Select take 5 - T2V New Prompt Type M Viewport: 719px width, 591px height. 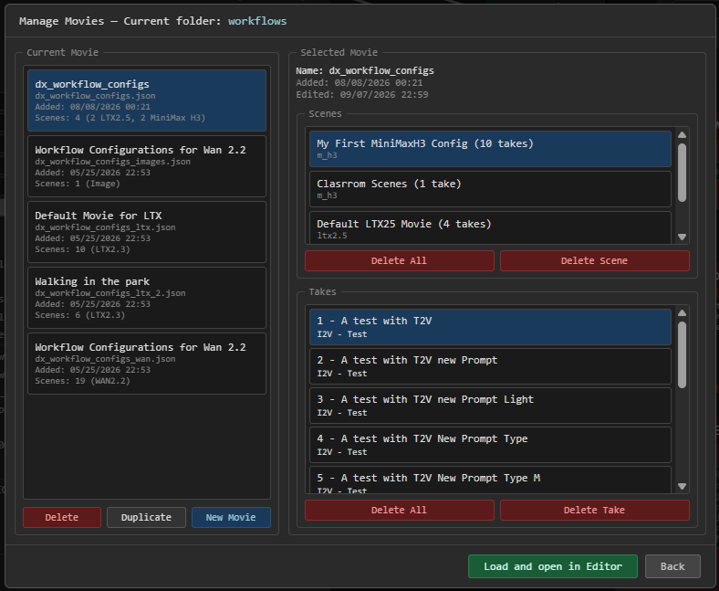[490, 480]
